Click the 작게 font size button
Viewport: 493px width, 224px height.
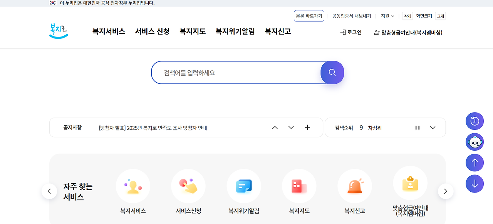pos(407,16)
